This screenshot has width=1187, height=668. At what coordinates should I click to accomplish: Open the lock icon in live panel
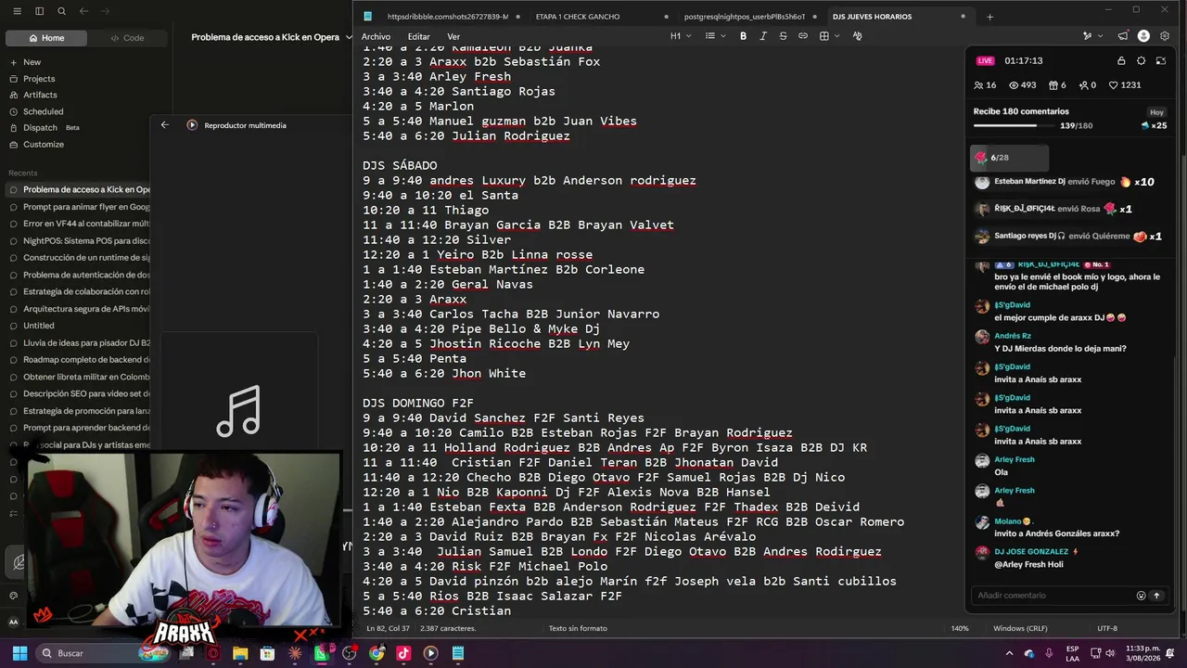tap(1121, 60)
